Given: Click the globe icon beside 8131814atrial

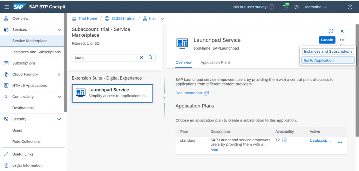Looking at the screenshot, I should coord(107,18).
